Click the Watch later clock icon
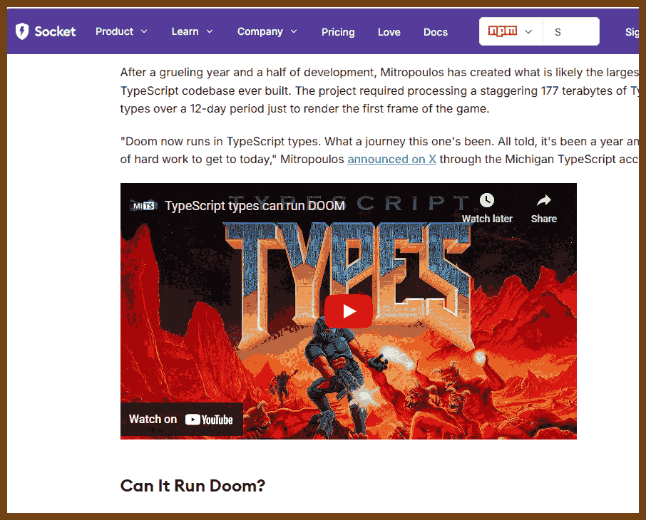Viewport: 646px width, 520px height. [487, 200]
